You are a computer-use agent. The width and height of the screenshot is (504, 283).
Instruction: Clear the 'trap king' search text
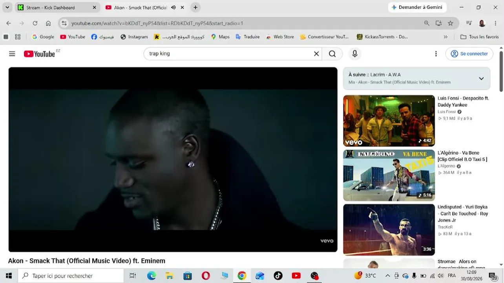coord(316,54)
